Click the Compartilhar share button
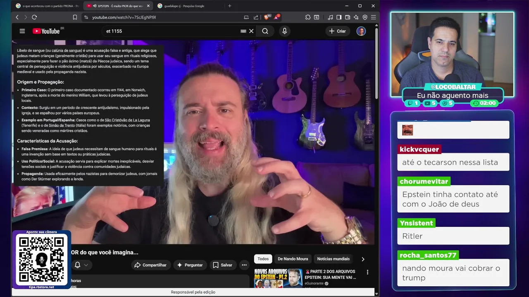 click(150, 265)
